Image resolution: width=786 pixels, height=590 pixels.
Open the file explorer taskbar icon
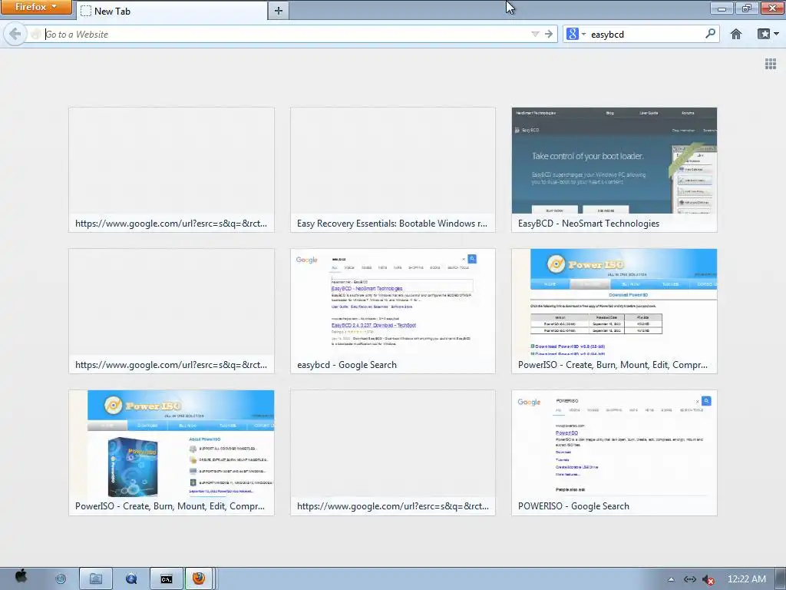[x=95, y=579]
